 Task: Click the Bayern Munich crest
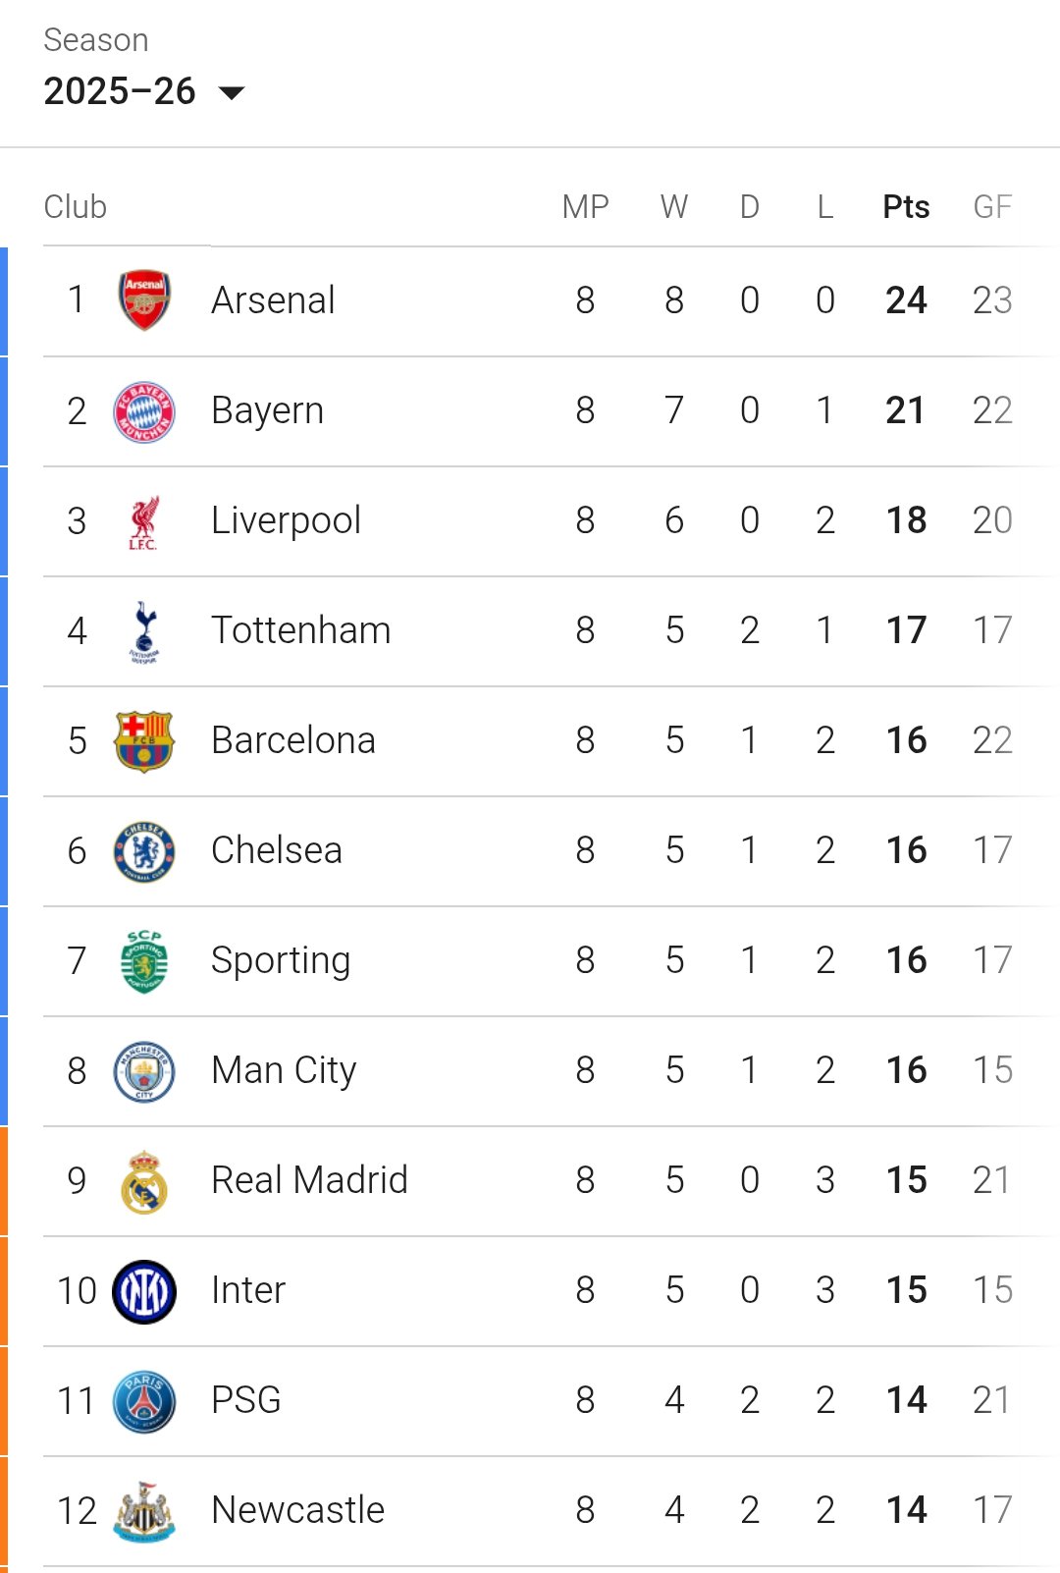click(144, 411)
